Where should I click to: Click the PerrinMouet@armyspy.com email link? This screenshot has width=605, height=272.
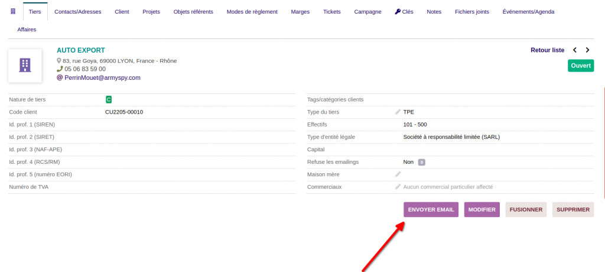coord(102,77)
